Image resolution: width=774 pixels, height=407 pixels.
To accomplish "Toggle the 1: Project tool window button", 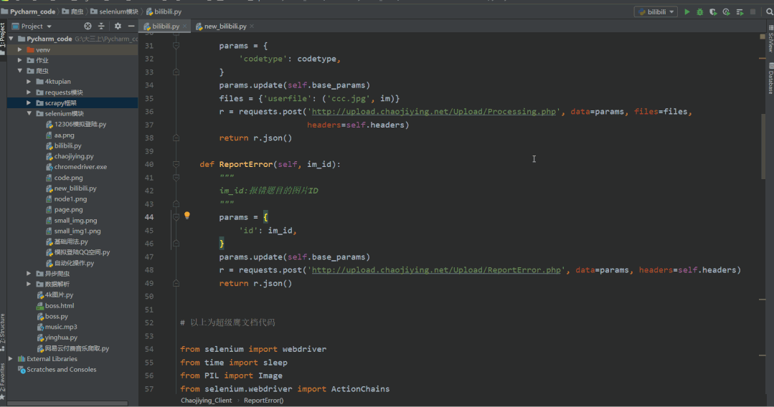I will pos(3,39).
